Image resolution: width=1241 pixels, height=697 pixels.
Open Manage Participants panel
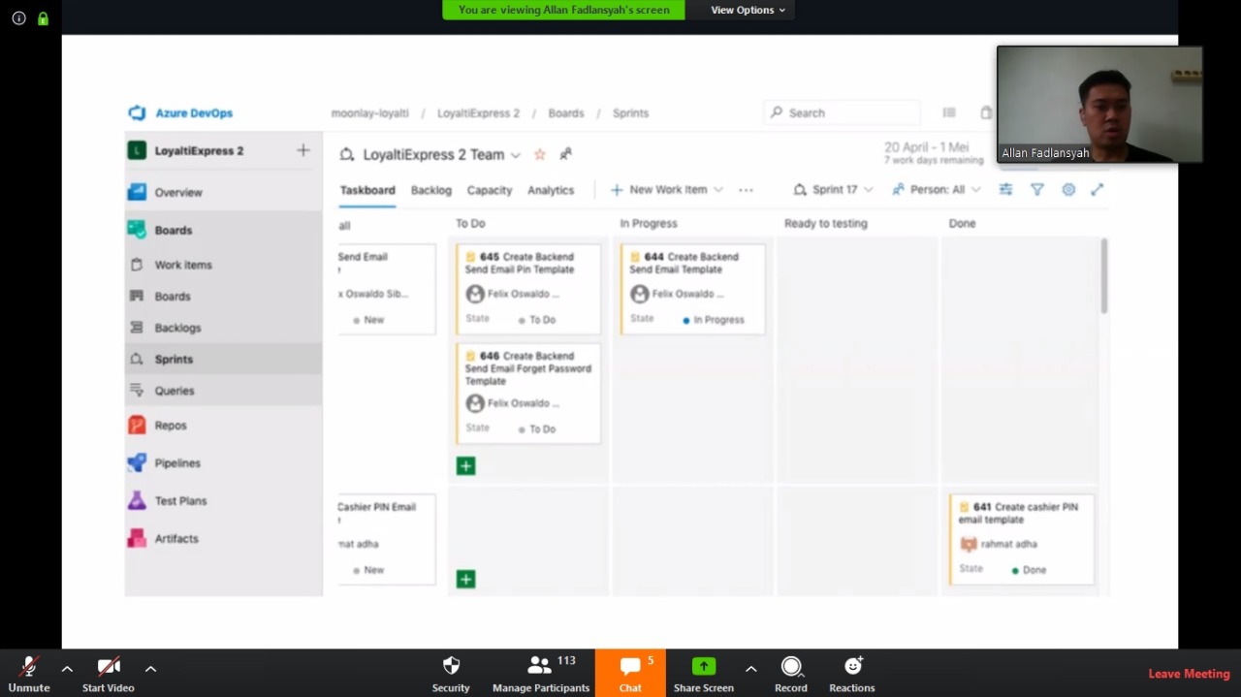[541, 673]
